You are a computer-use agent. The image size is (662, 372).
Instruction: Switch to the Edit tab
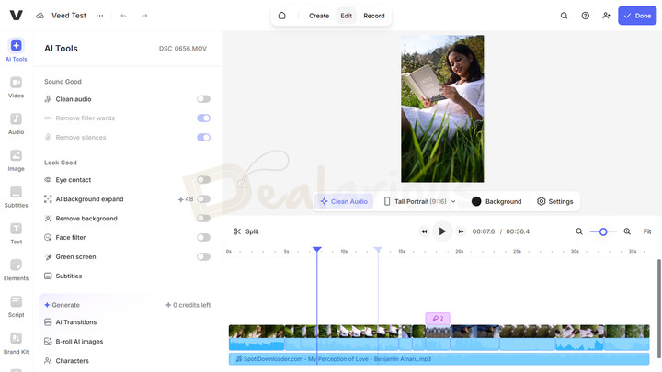[x=347, y=16]
